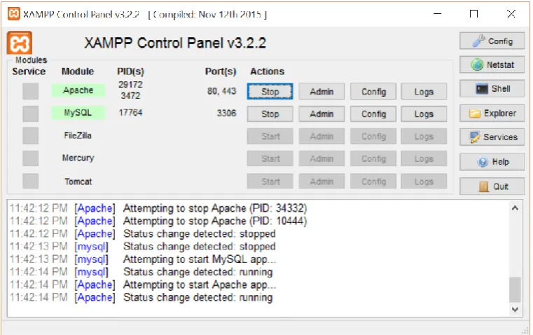Click the FileZilla Config button
This screenshot has height=335, width=533.
pyautogui.click(x=373, y=137)
